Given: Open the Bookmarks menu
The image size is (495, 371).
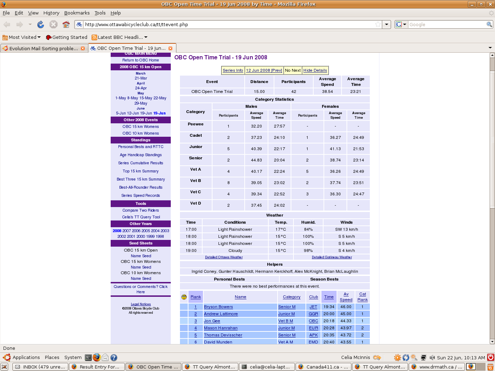Looking at the screenshot, I should (77, 13).
